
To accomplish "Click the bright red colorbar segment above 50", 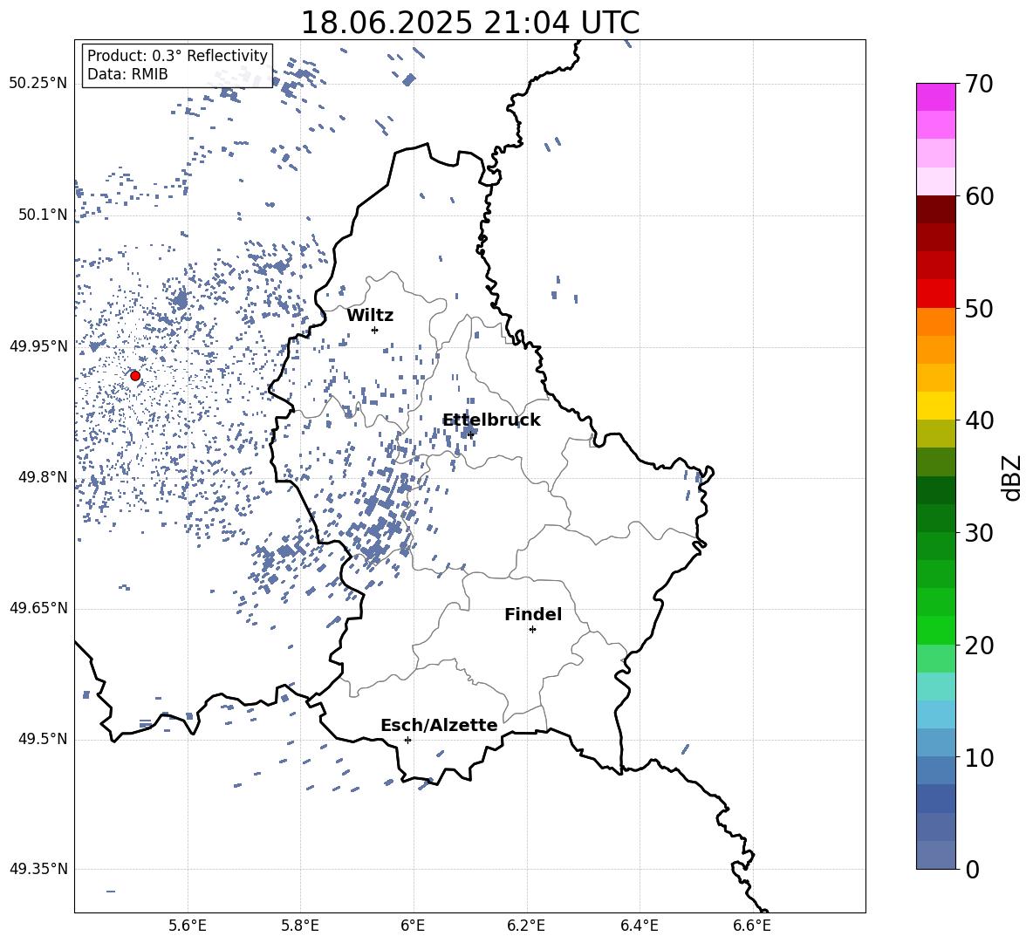I will pos(936,294).
